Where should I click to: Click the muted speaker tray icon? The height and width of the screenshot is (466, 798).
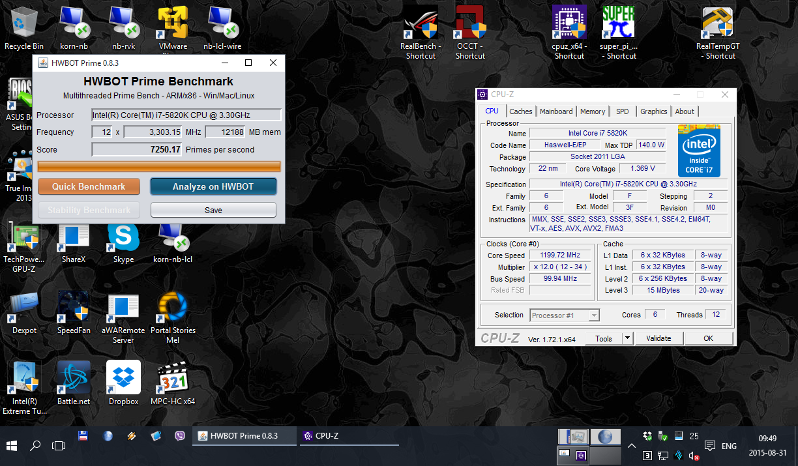(x=694, y=456)
